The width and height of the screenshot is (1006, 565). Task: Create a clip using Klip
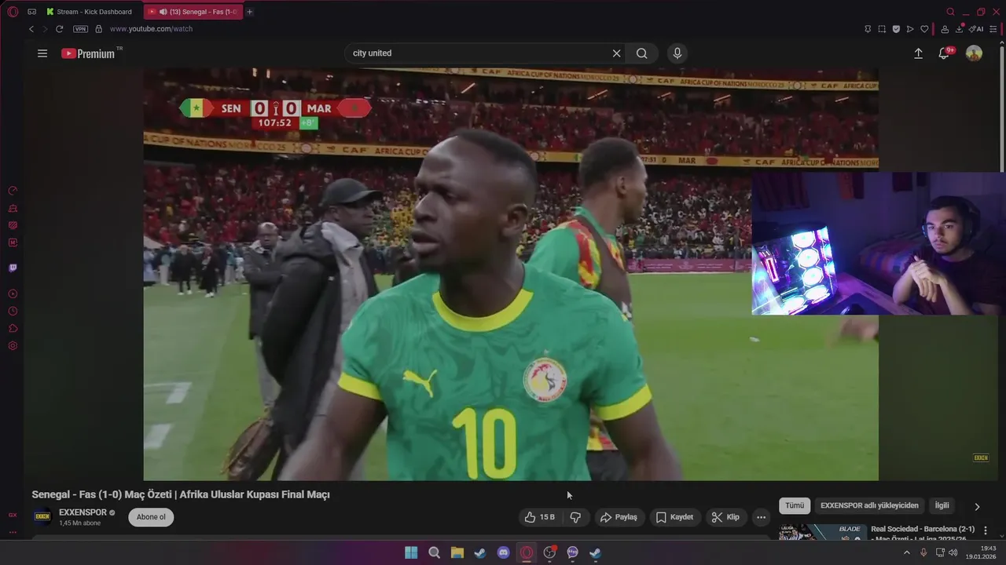(x=725, y=517)
